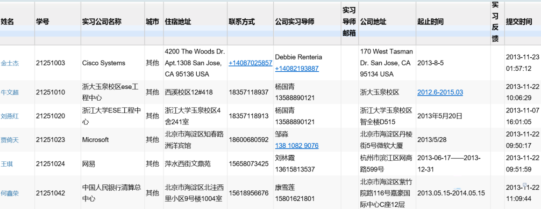Image resolution: width=541 pixels, height=209 pixels.
Task: Click the 中国人民银行清算总中心 company cell
Action: [111, 193]
